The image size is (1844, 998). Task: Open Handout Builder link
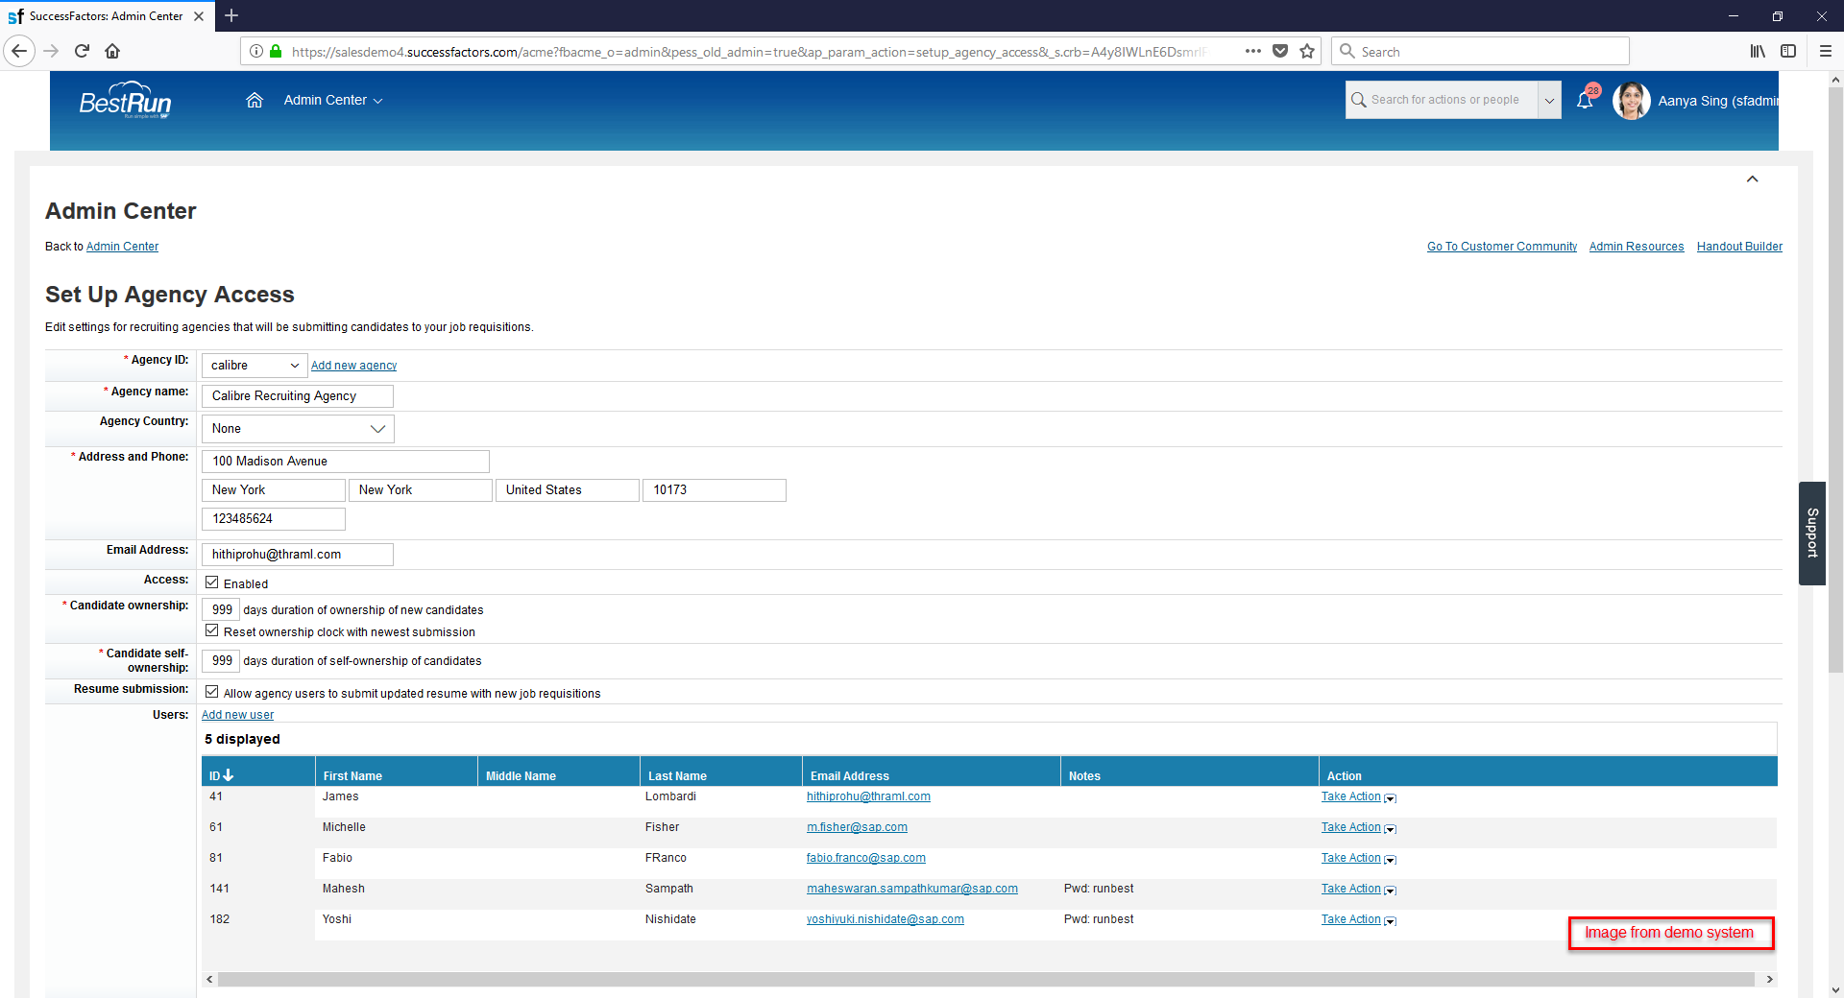(x=1739, y=247)
